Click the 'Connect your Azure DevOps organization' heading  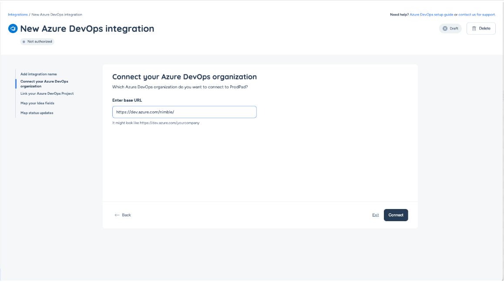pos(185,76)
